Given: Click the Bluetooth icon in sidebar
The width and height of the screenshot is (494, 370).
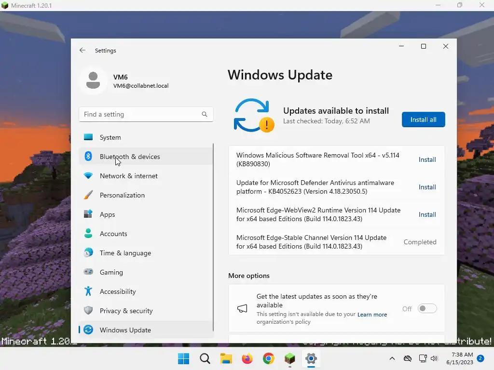Looking at the screenshot, I should 88,157.
